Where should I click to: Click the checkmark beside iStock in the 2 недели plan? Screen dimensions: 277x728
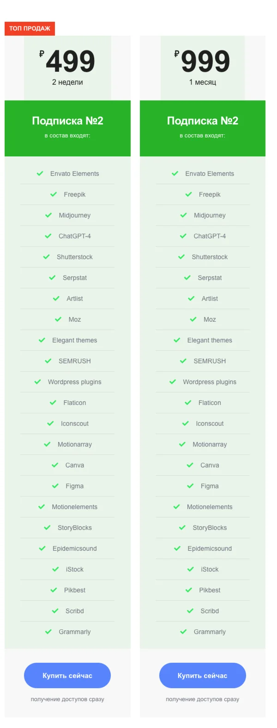pyautogui.click(x=55, y=569)
